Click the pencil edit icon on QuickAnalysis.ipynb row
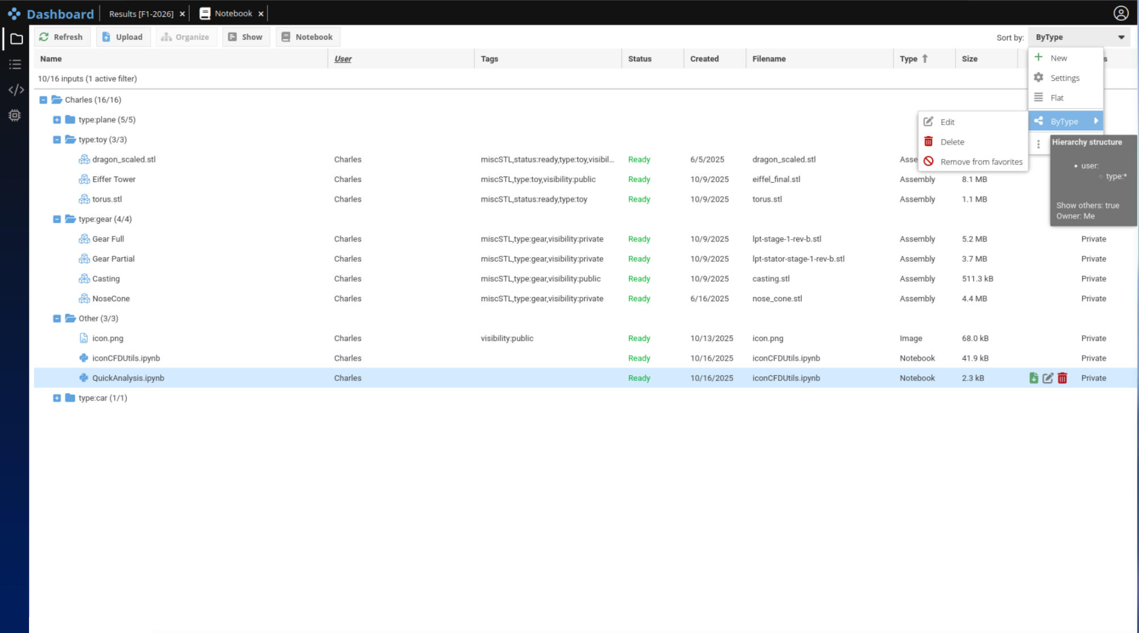This screenshot has height=633, width=1139. pos(1047,378)
